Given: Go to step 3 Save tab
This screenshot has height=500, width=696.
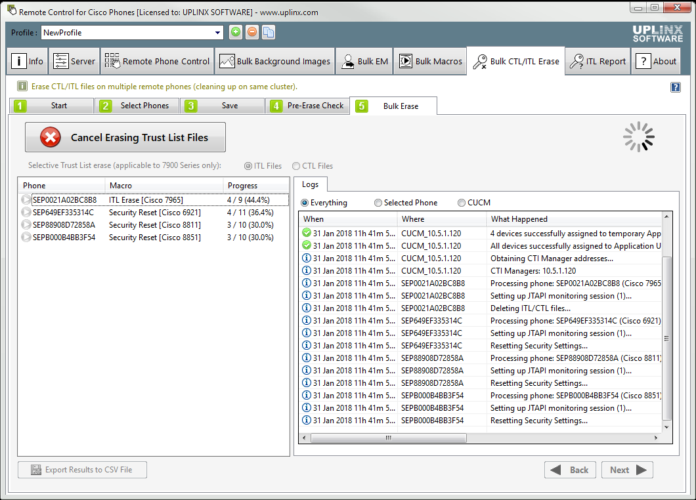Looking at the screenshot, I should pos(222,106).
